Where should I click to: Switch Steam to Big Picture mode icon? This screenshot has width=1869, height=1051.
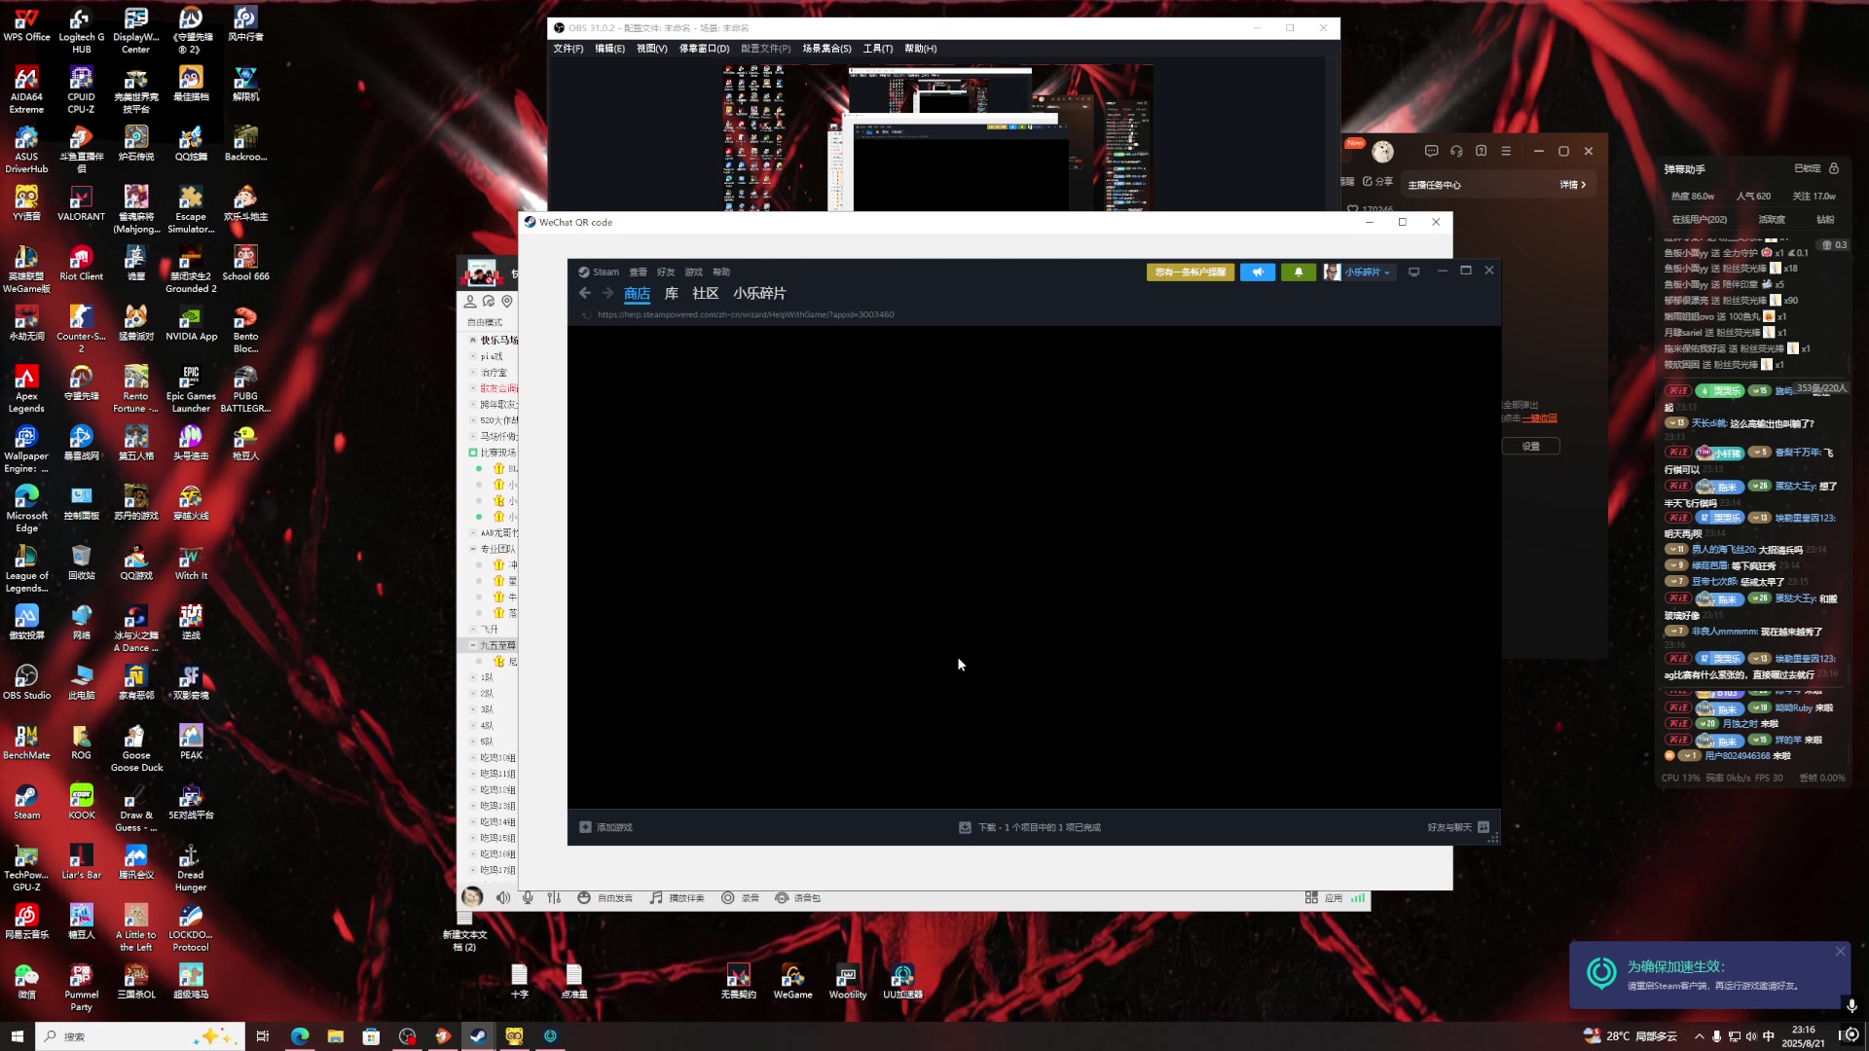pos(1414,272)
